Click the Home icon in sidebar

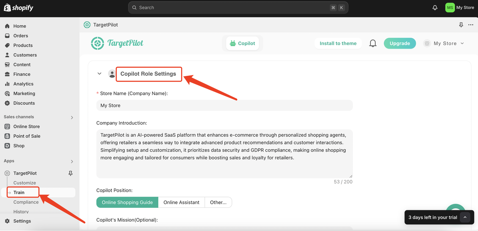coord(7,26)
